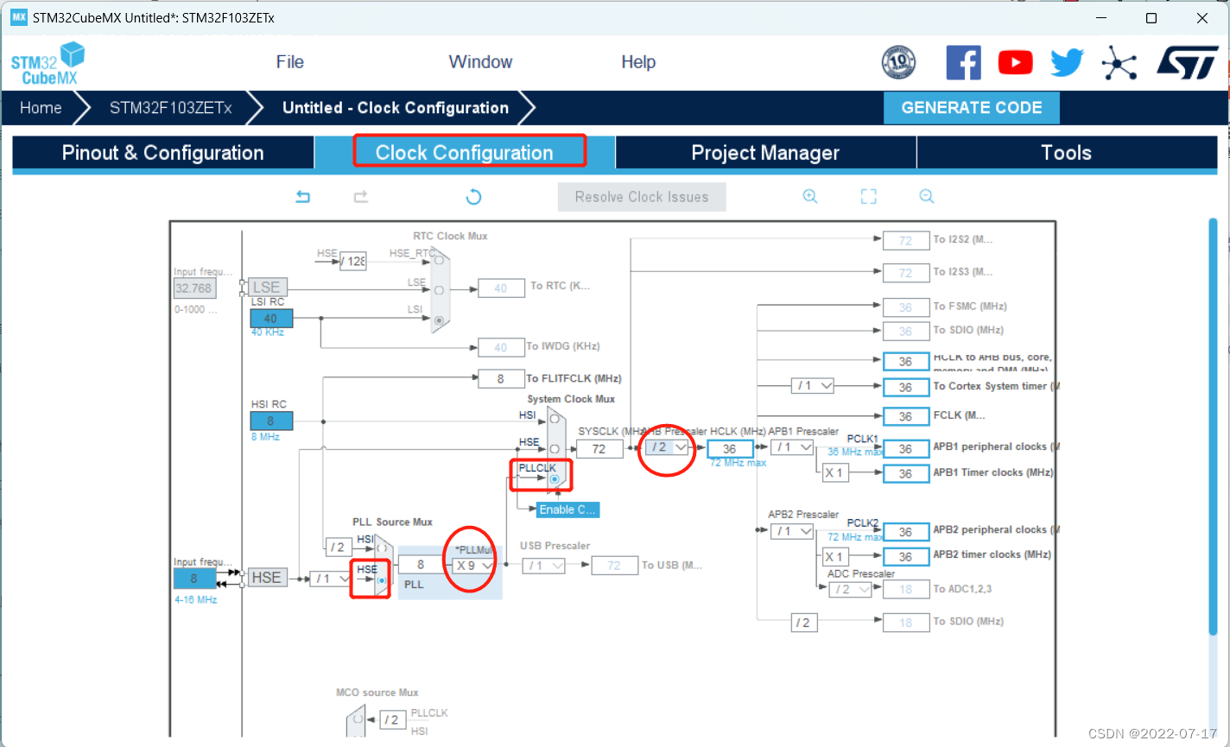Open the File menu
Screen dimensions: 1230x747
click(290, 62)
